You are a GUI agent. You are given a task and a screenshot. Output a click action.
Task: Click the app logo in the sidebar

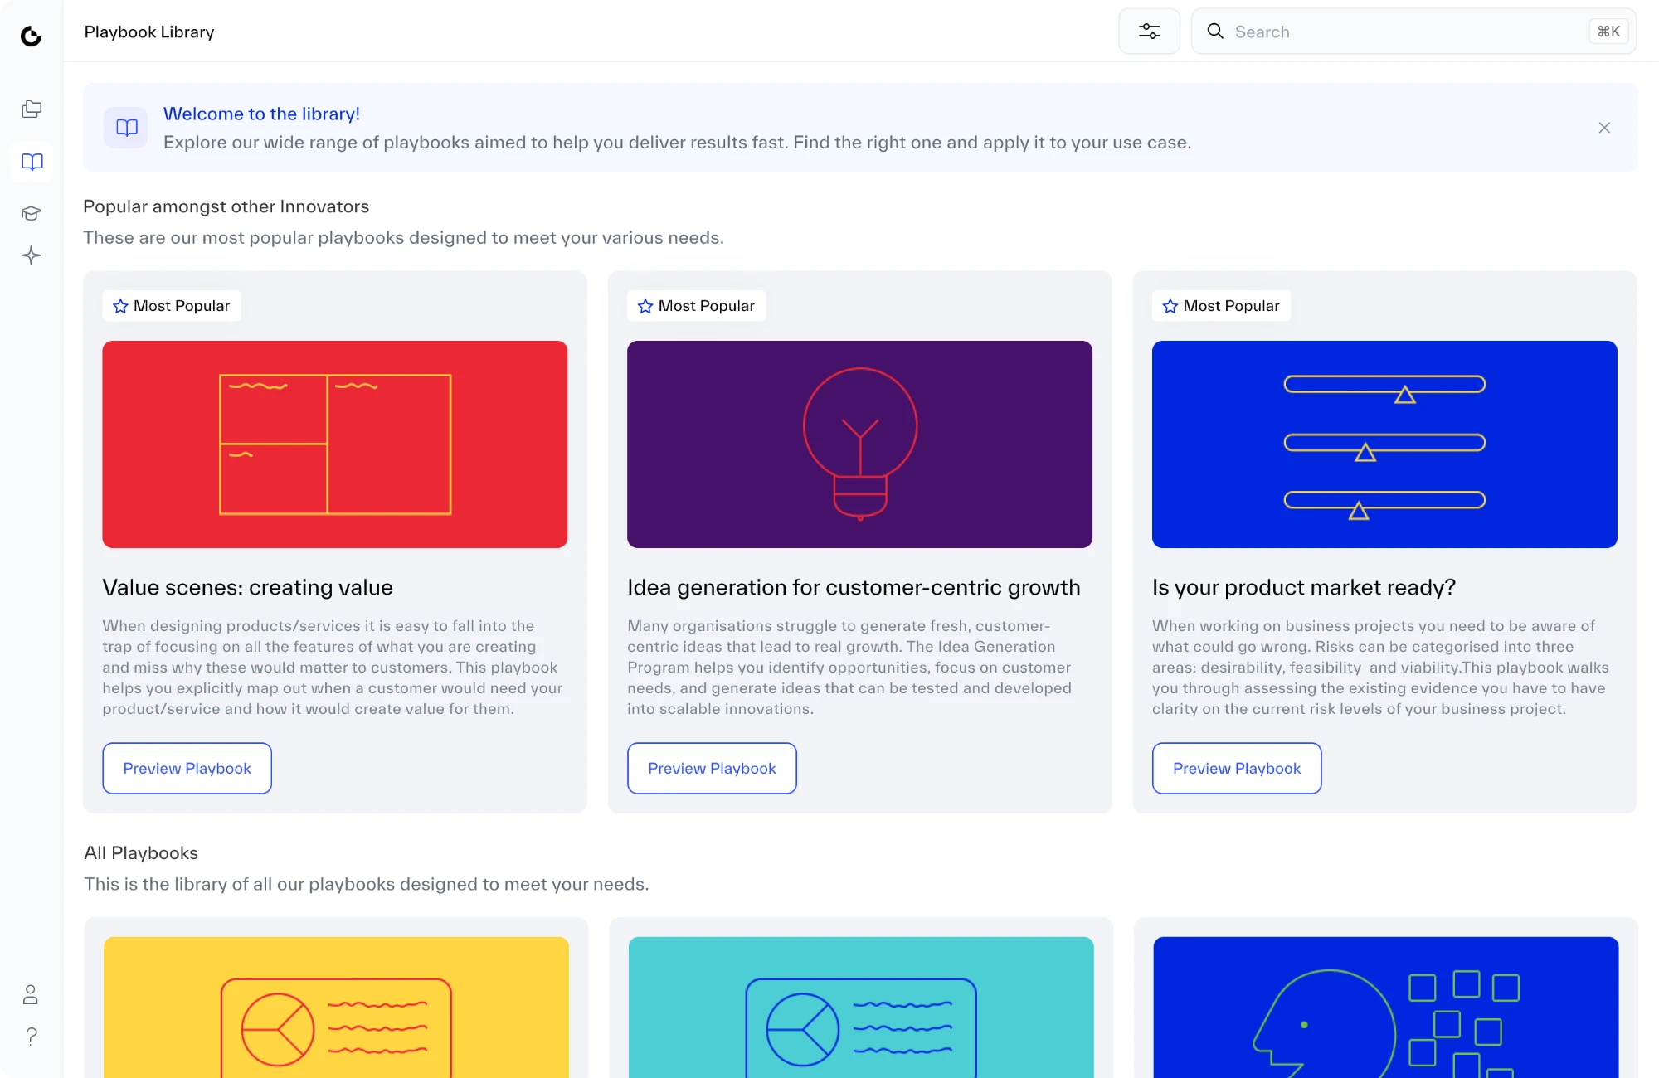tap(32, 36)
